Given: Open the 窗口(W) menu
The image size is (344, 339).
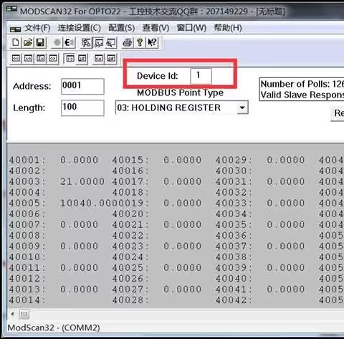Looking at the screenshot, I should [191, 28].
